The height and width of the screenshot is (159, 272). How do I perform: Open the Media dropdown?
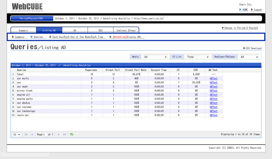(x=155, y=57)
